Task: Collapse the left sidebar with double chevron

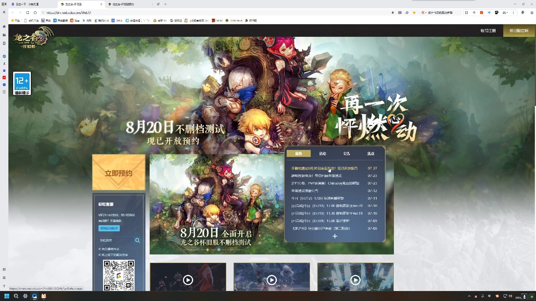Action: (x=4, y=12)
